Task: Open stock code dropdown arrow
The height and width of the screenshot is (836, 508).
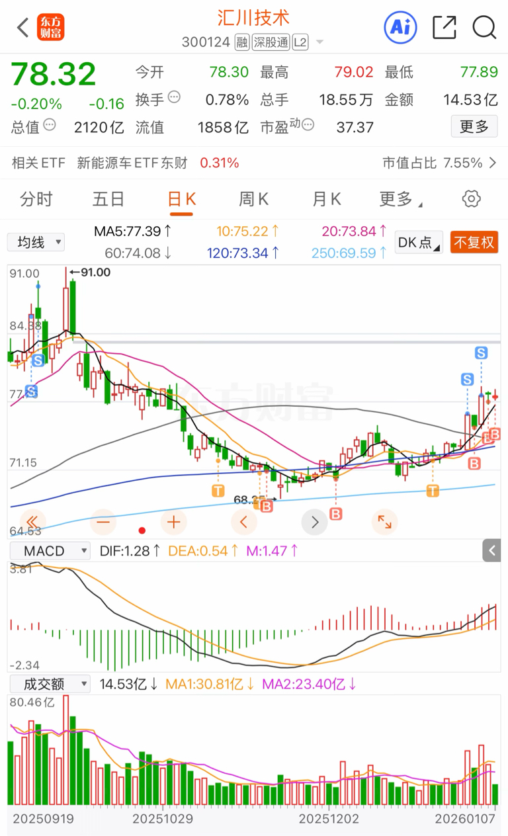Action: click(x=320, y=42)
